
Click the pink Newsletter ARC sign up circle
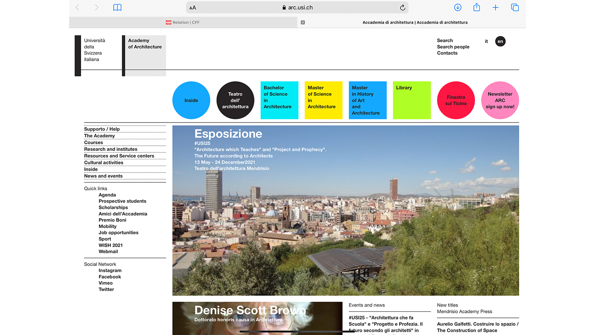click(500, 100)
